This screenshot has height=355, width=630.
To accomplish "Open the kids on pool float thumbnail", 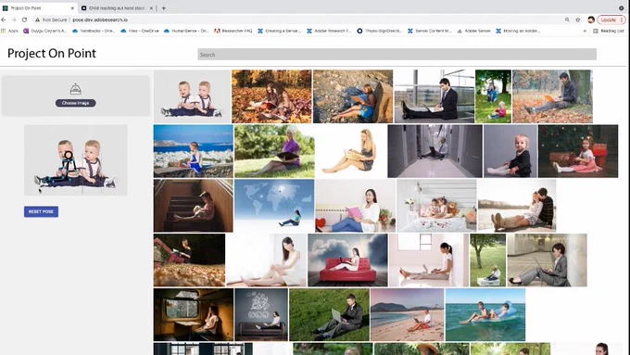I will click(485, 315).
